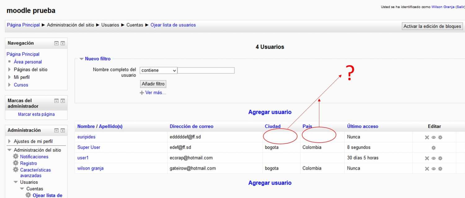Sort the table by 'Último acceso' column
The height and width of the screenshot is (198, 465).
pyautogui.click(x=362, y=126)
